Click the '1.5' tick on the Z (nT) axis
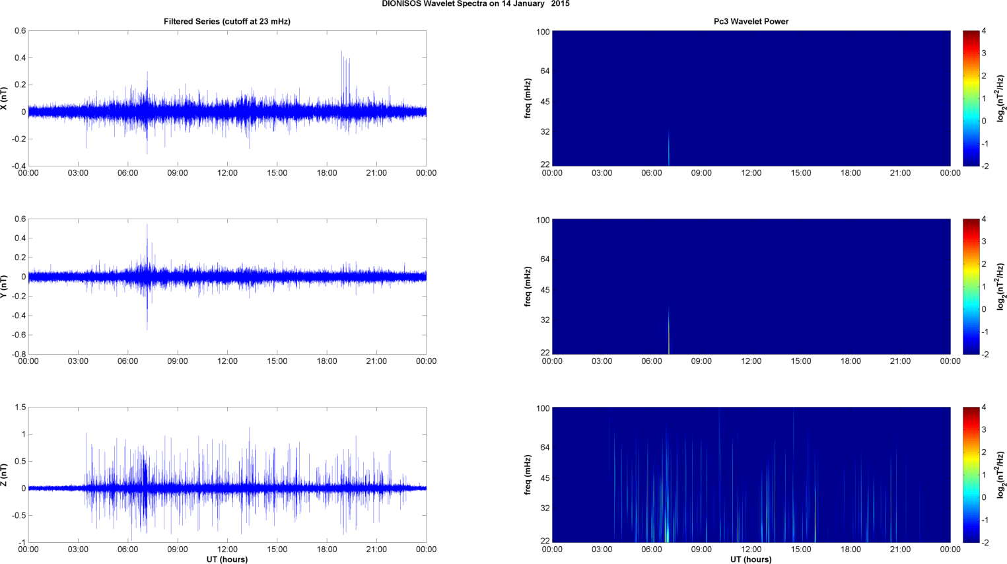This screenshot has width=1007, height=564. coord(20,407)
